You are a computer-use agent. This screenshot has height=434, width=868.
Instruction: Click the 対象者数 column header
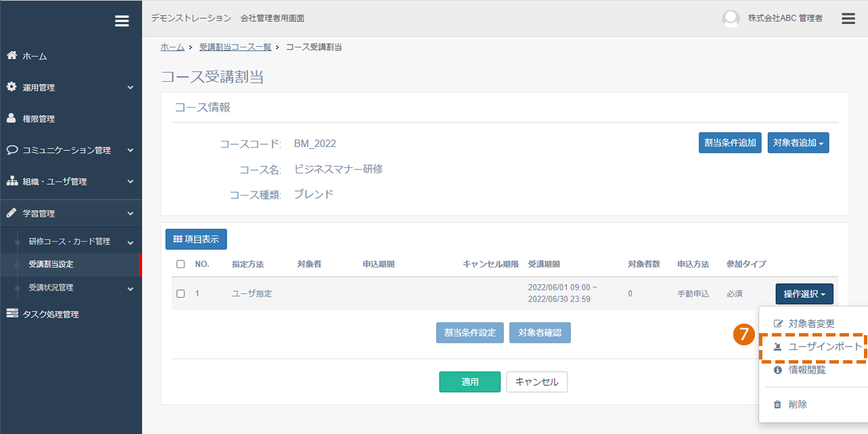[644, 264]
